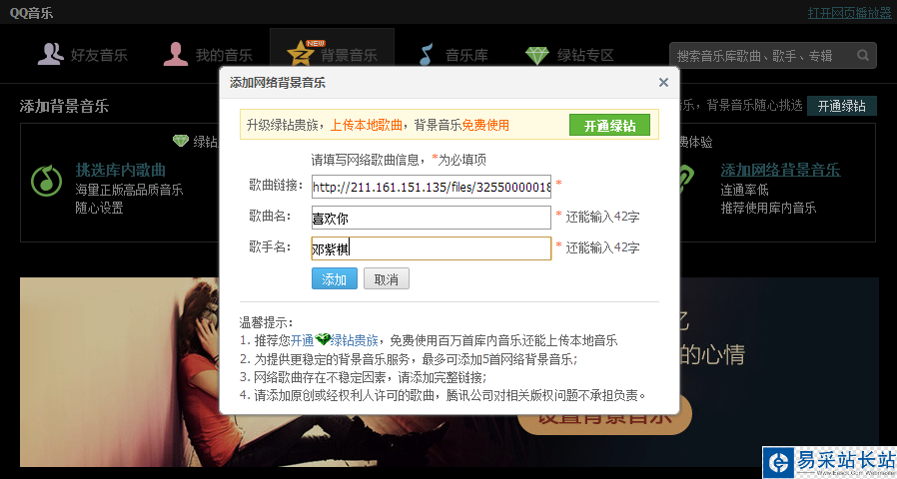Viewport: 897px width, 479px height.
Task: Click the pink user icon for 我的音乐
Action: (176, 54)
